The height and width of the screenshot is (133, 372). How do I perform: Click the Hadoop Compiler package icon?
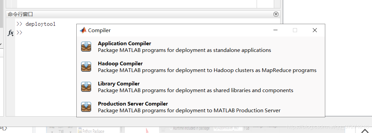(x=86, y=67)
